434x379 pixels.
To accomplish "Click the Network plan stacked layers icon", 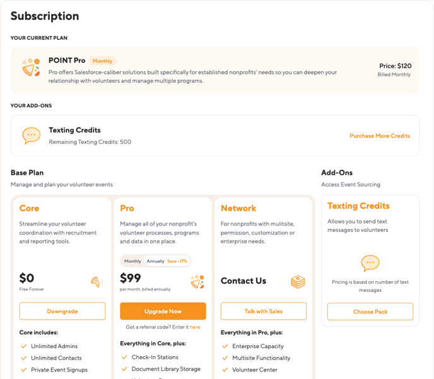I will pos(298,282).
